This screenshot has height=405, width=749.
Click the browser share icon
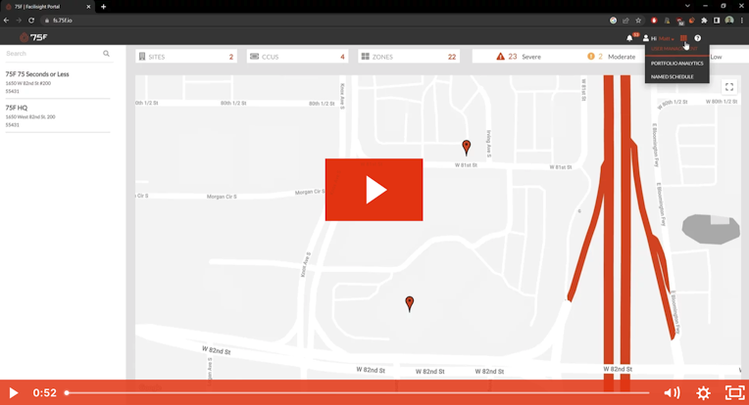[625, 21]
